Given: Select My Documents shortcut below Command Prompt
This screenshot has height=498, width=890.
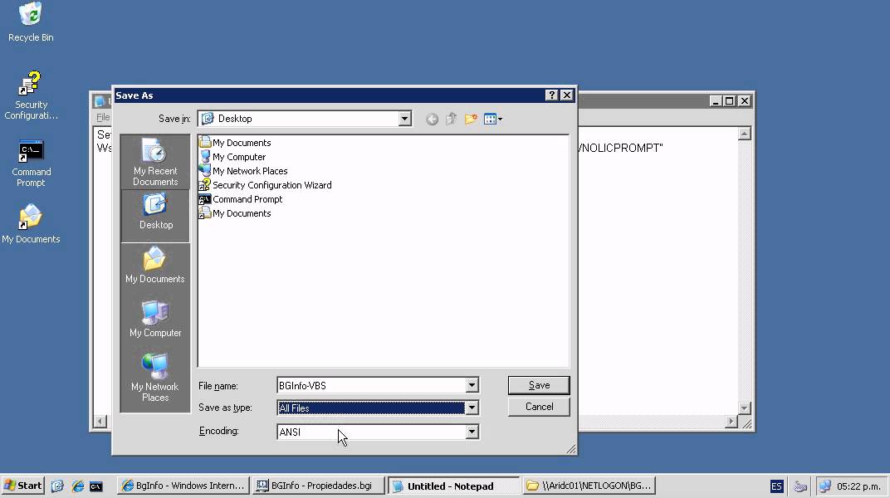Looking at the screenshot, I should [x=235, y=214].
